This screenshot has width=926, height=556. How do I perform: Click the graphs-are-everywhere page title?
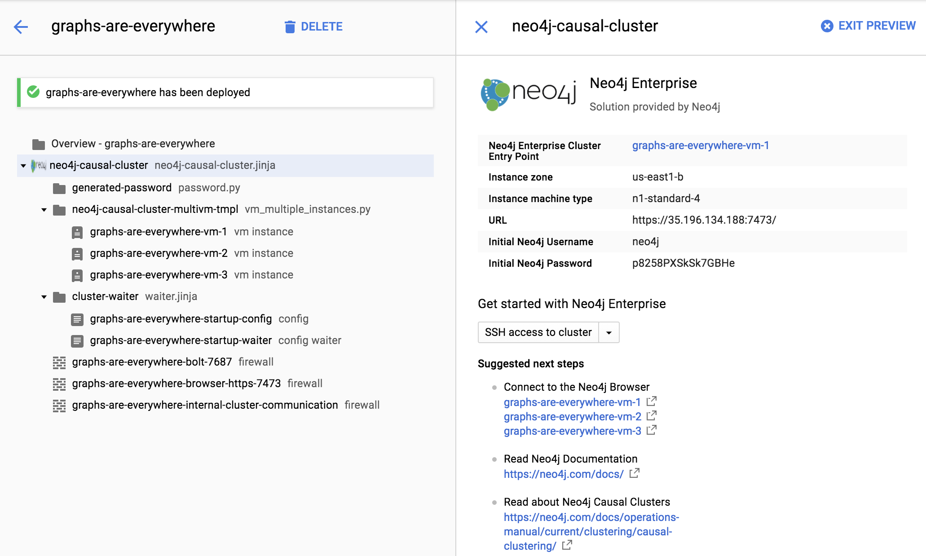(133, 26)
